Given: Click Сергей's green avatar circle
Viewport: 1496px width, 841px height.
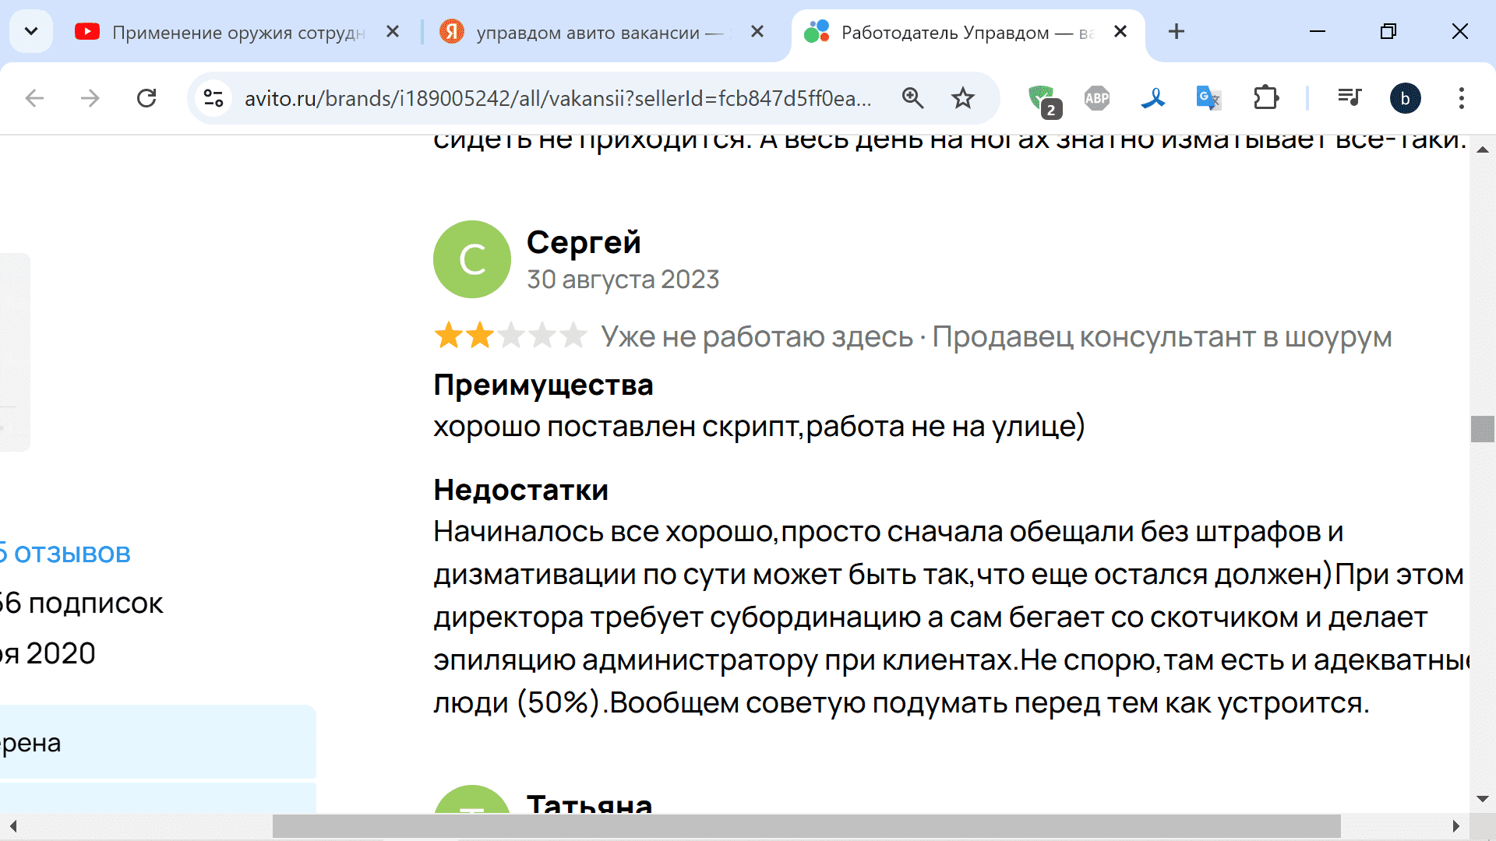Looking at the screenshot, I should (x=471, y=259).
